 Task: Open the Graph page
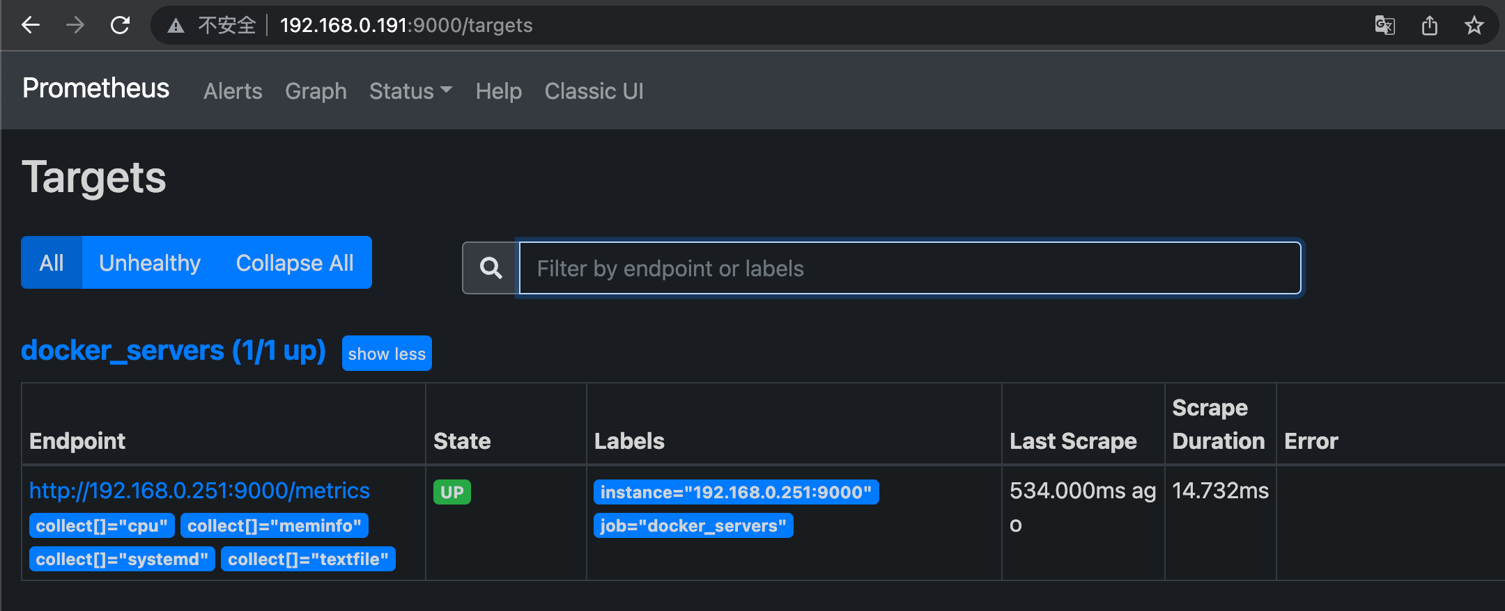pyautogui.click(x=316, y=91)
